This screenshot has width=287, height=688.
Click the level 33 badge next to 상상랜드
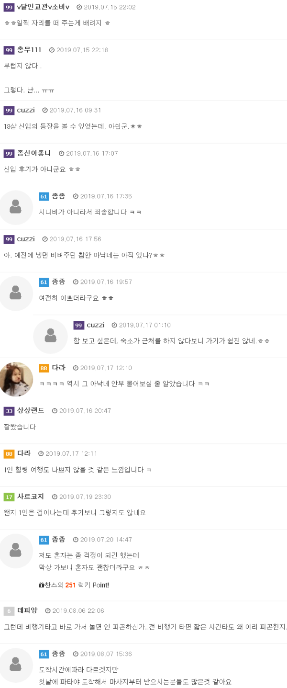9,411
